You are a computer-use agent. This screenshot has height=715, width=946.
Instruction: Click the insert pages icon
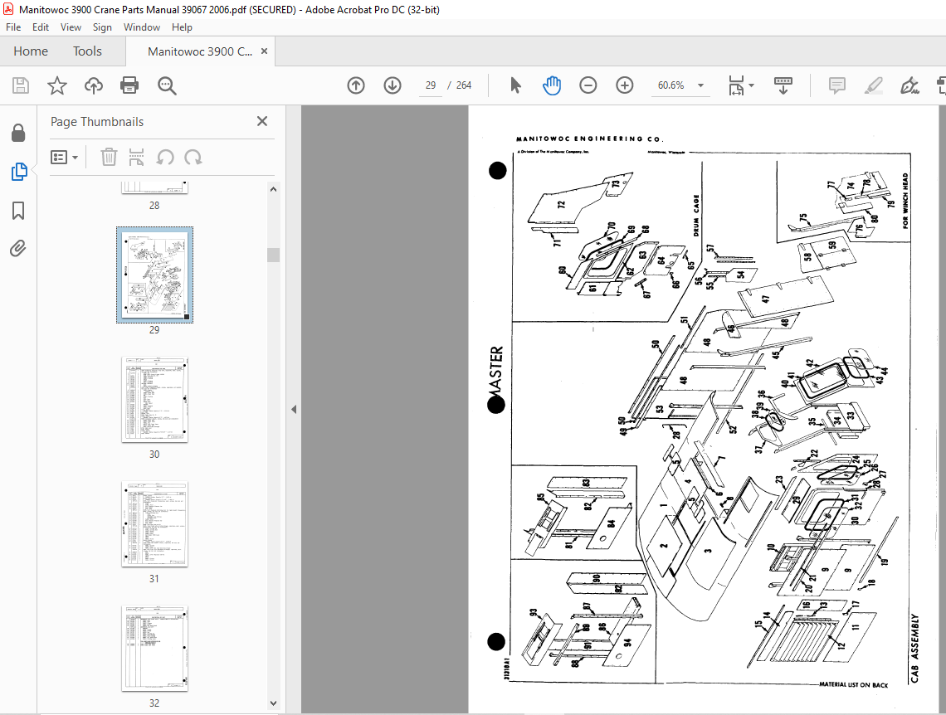point(136,158)
